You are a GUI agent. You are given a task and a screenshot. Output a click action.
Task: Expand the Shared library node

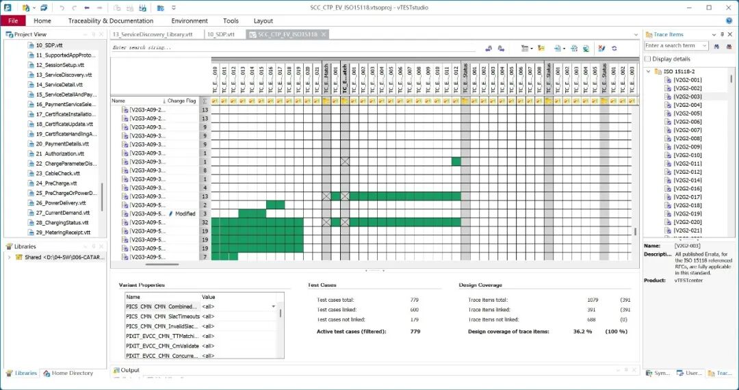[9, 257]
